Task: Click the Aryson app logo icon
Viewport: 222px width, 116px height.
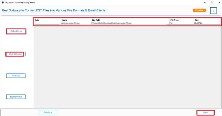Action: (x=3, y=2)
